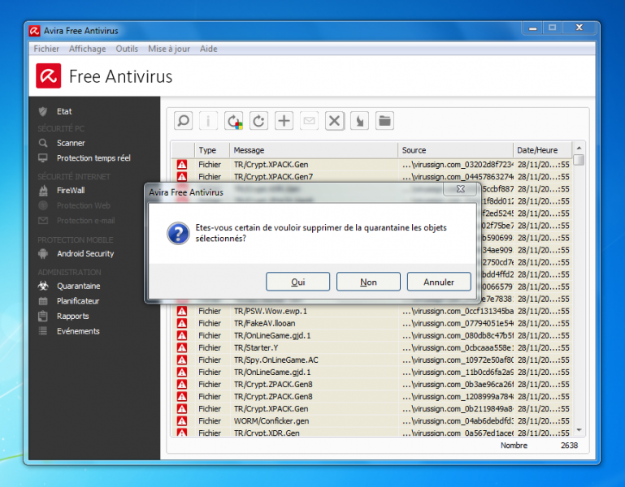Screen dimensions: 625x487
Task: Select the TR/Crypt.XPACK.Gen7 row
Action: 372,176
